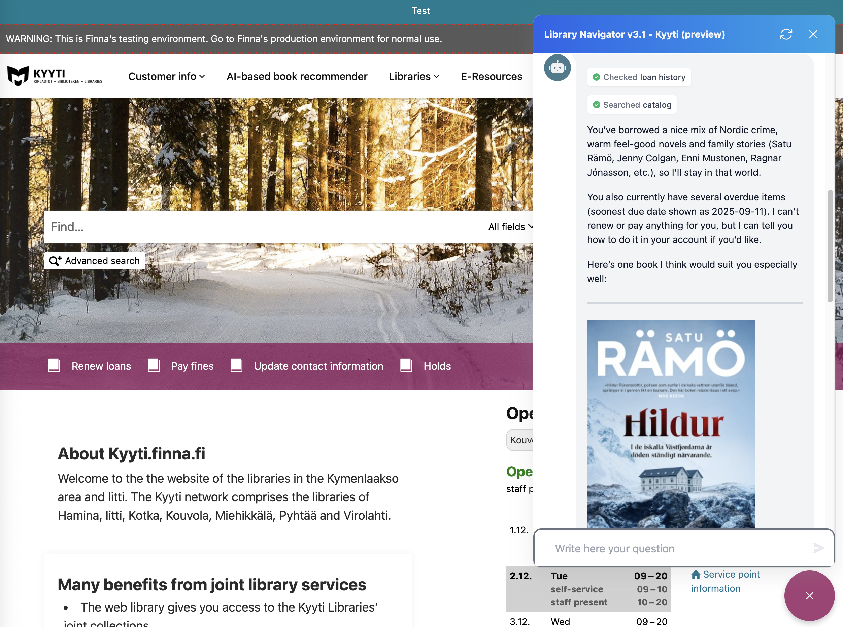Open the Libraries dropdown

[414, 76]
